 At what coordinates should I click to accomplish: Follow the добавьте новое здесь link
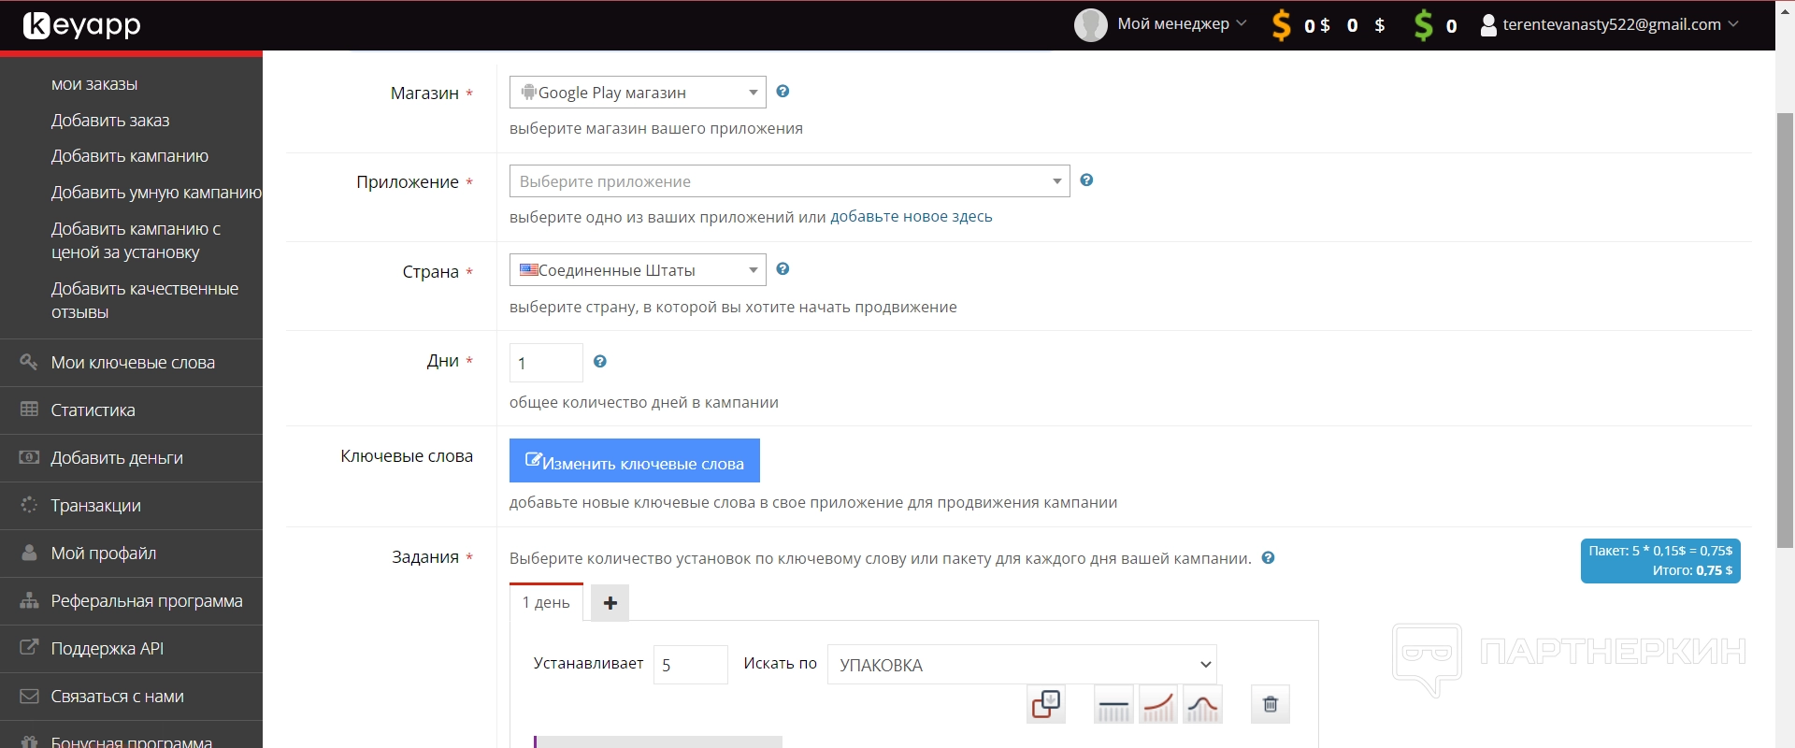click(x=912, y=217)
